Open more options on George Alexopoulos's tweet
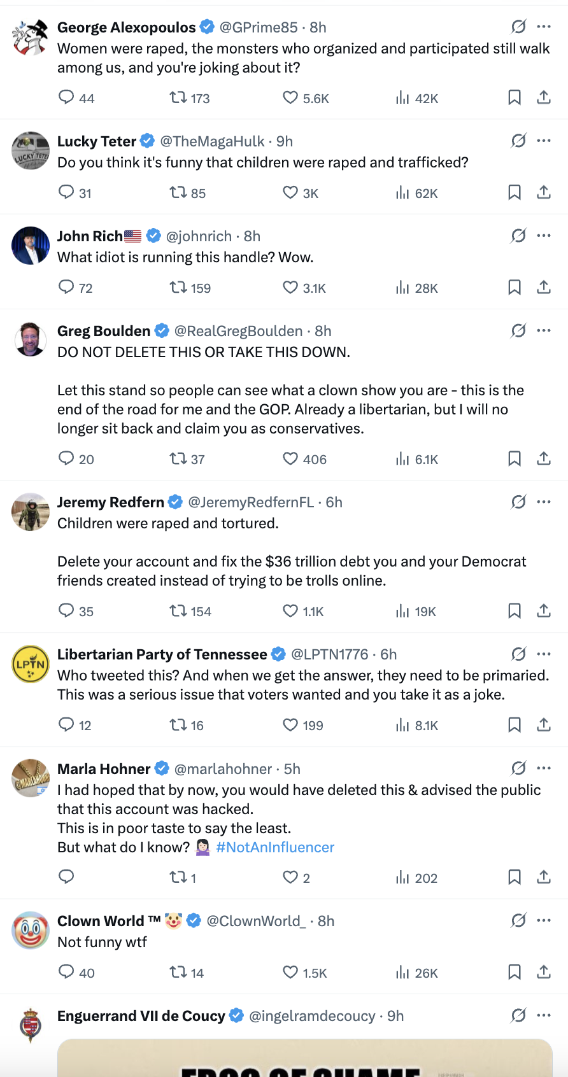Viewport: 568px width, 1077px height. click(544, 27)
